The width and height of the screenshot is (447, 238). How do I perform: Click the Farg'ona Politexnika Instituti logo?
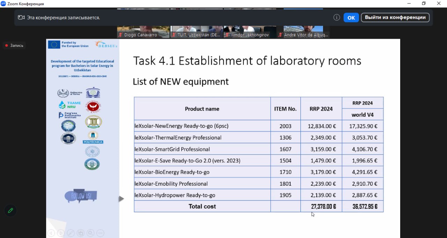tap(70, 115)
